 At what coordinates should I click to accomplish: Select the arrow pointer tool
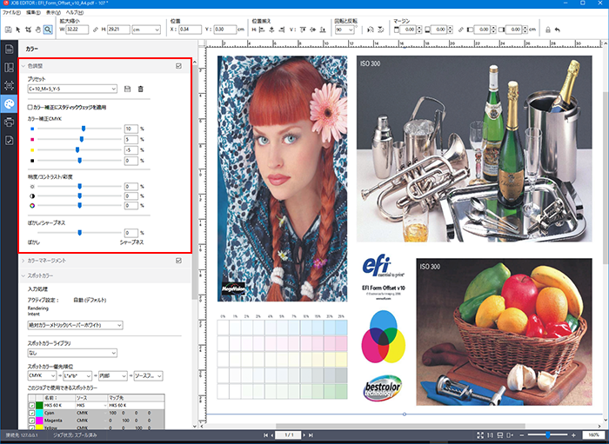pyautogui.click(x=18, y=30)
